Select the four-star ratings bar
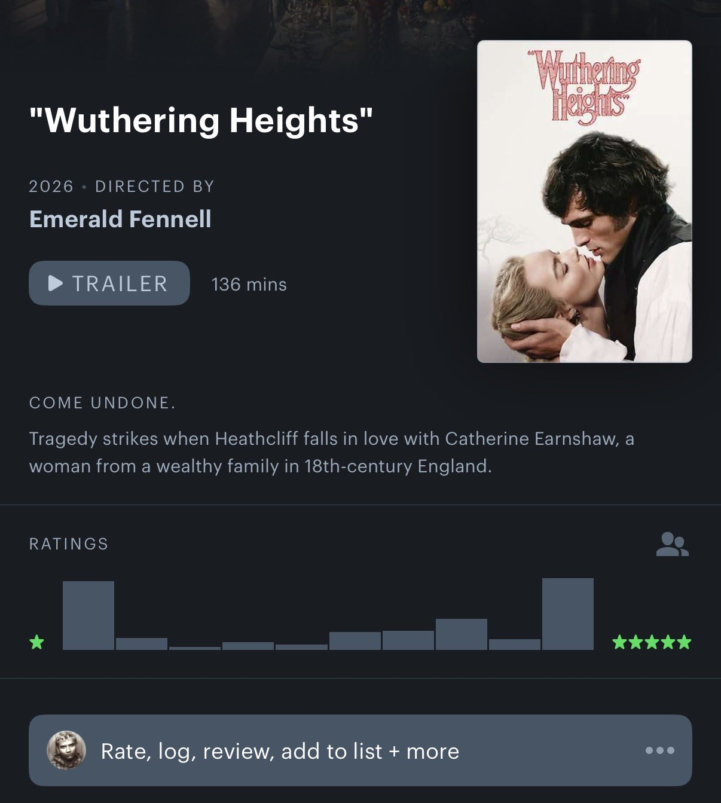Viewport: 721px width, 803px height. [x=462, y=634]
